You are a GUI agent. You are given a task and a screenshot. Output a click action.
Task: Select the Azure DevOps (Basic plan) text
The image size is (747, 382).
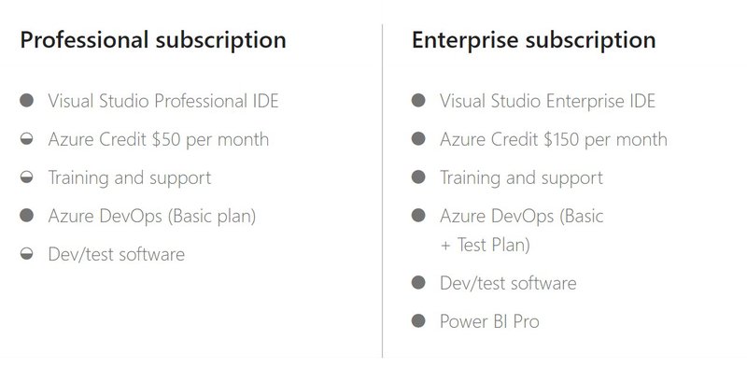click(151, 216)
